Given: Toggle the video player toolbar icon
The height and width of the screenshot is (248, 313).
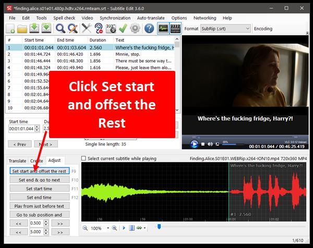Looking at the screenshot, I should pyautogui.click(x=176, y=29).
